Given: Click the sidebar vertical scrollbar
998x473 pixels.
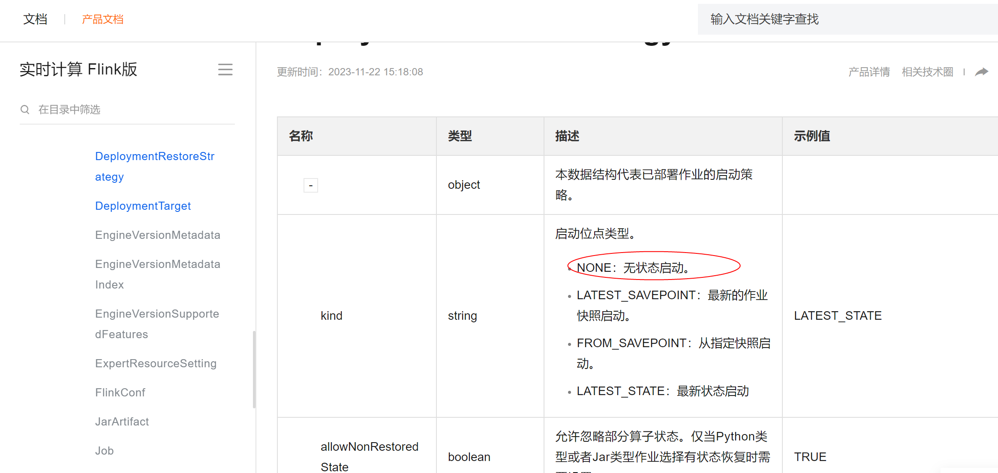Looking at the screenshot, I should (254, 369).
